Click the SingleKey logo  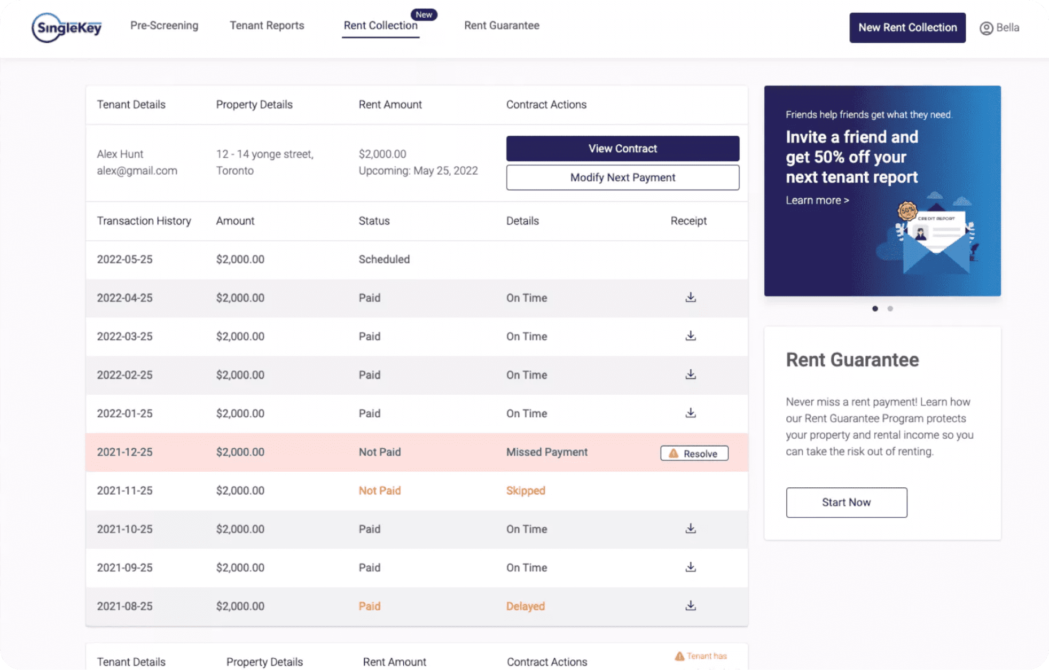coord(67,27)
